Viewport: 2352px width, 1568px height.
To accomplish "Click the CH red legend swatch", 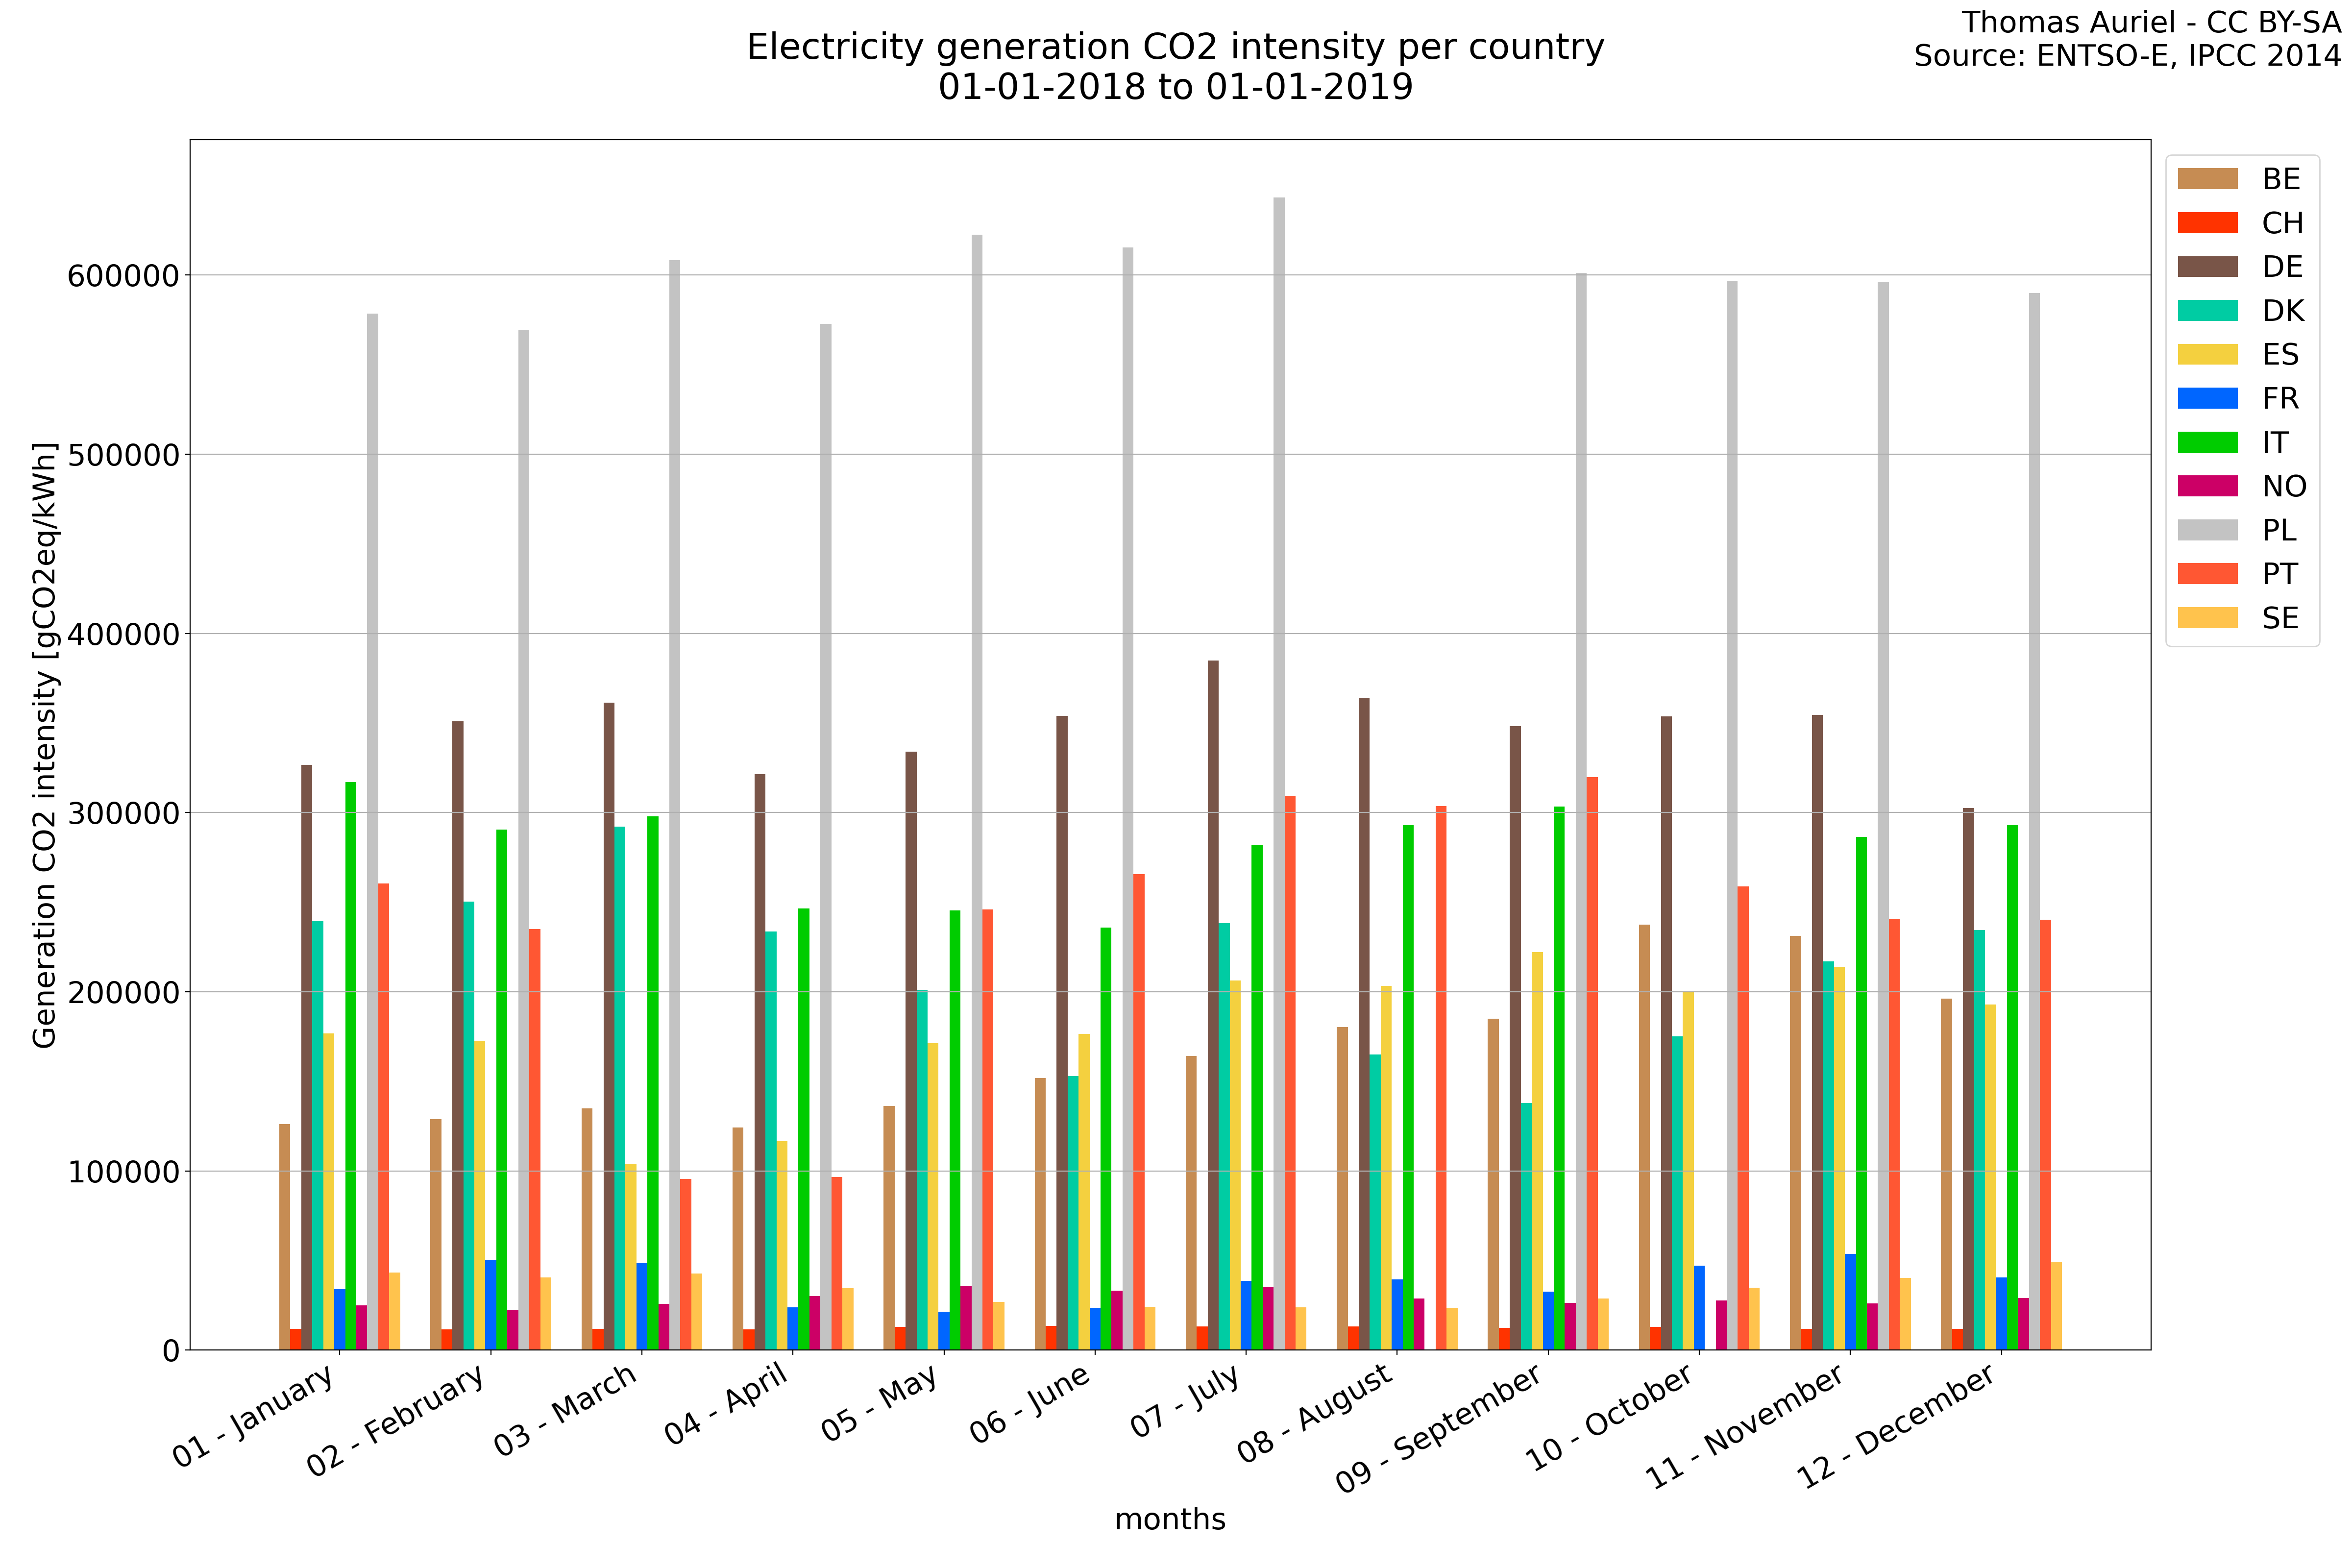I will pos(2207,223).
